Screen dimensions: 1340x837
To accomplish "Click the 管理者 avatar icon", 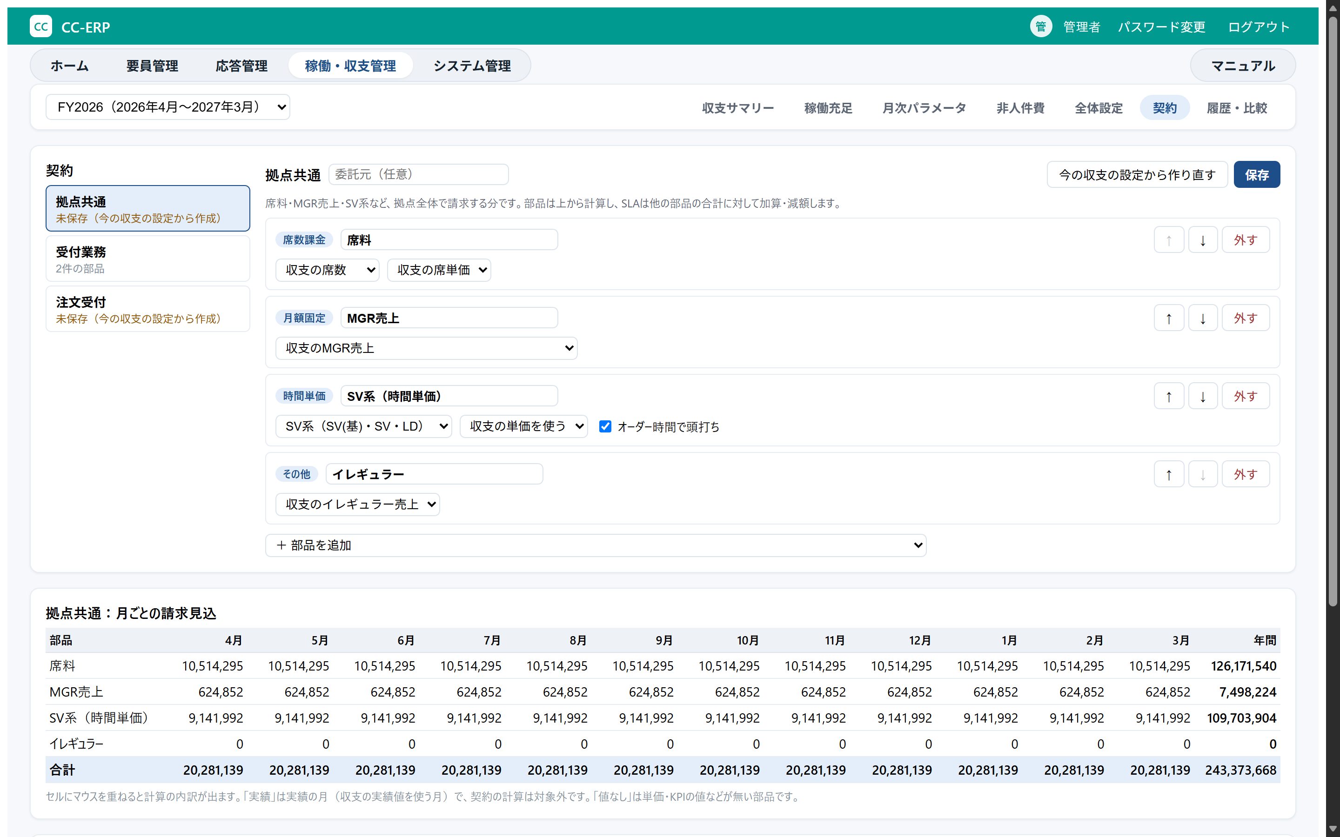I will [1040, 26].
